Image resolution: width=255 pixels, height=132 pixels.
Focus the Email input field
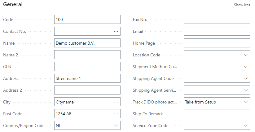(x=217, y=31)
